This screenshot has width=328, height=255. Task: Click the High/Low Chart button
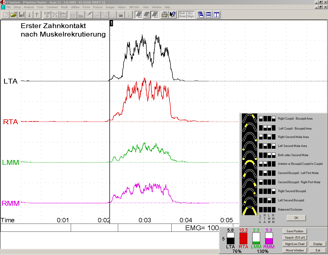pos(295,244)
